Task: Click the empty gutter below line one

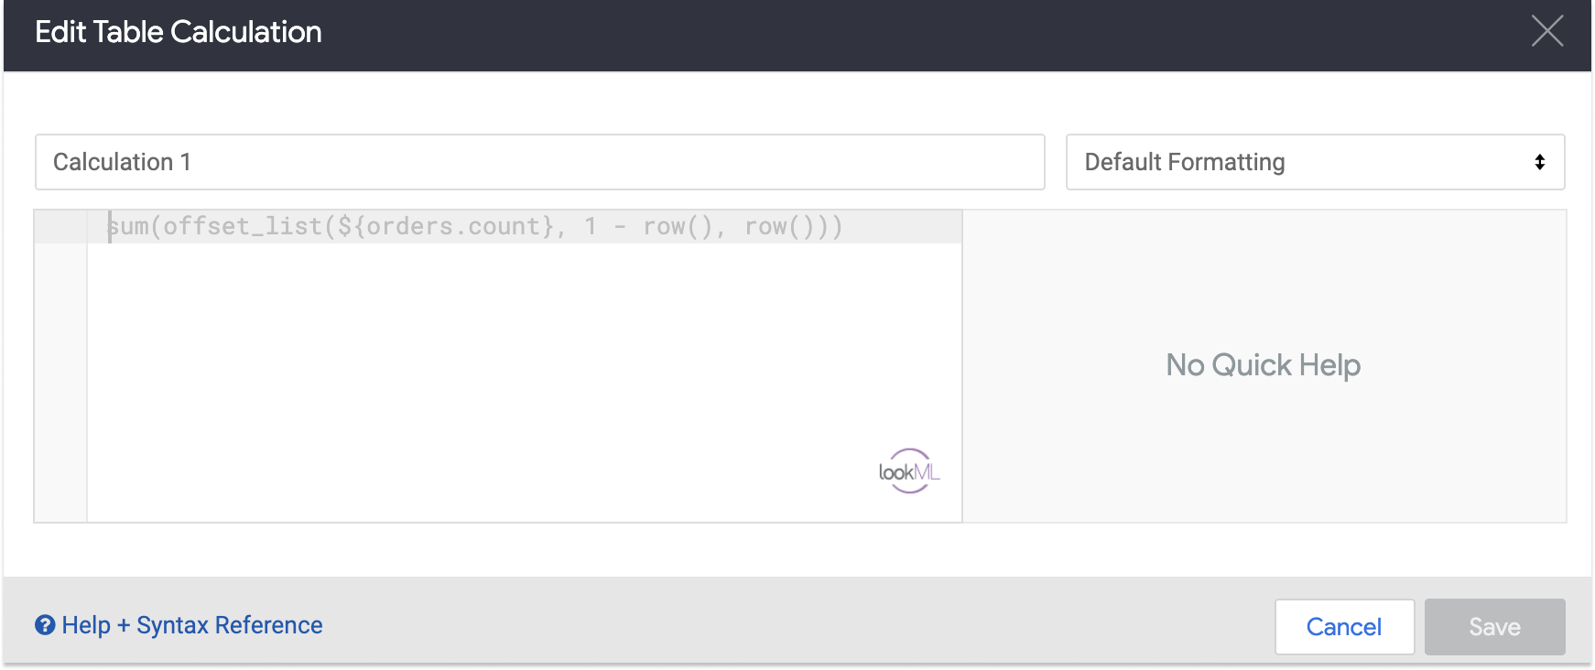Action: [60, 384]
